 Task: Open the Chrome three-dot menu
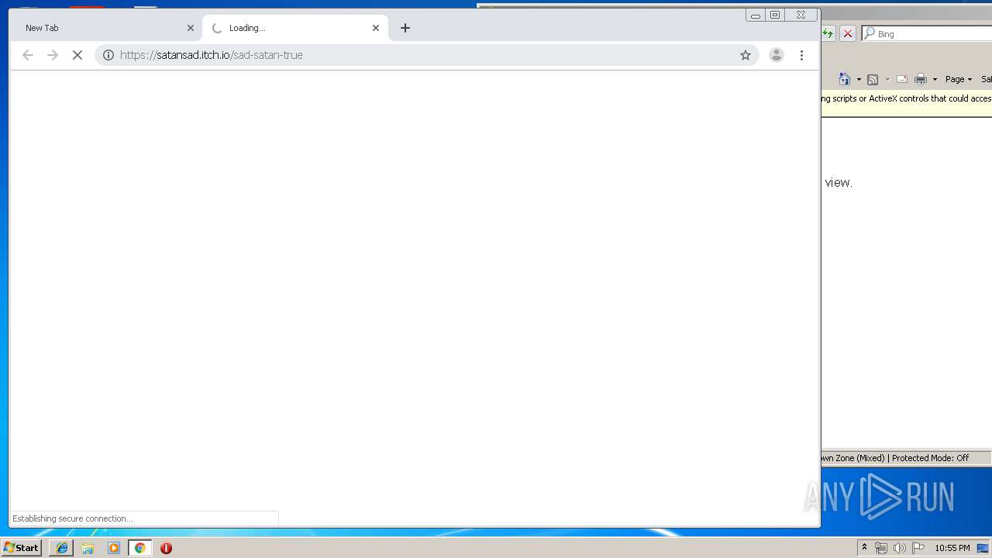point(801,55)
